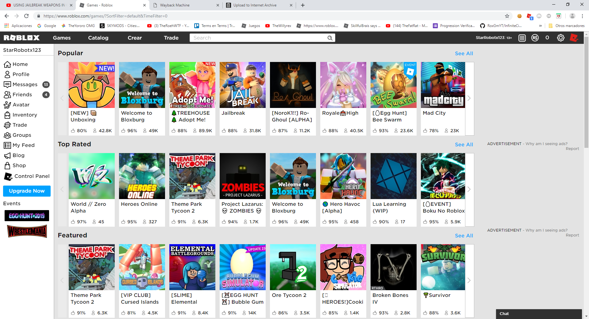This screenshot has width=589, height=319.
Task: Open a new browser tab with plus
Action: point(303,5)
